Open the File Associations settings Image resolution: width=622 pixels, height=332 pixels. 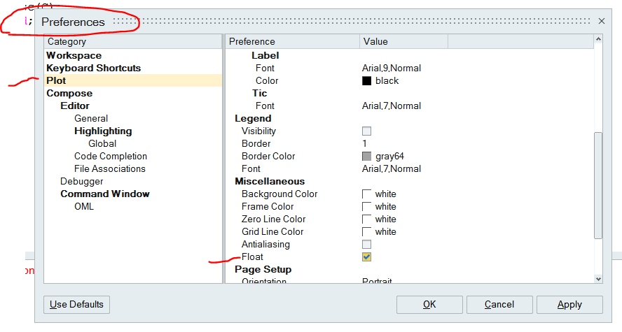tap(110, 169)
